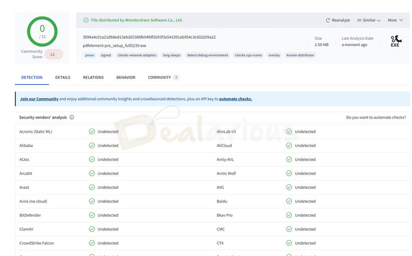
Task: Click the long-sleeps tag
Action: [172, 55]
